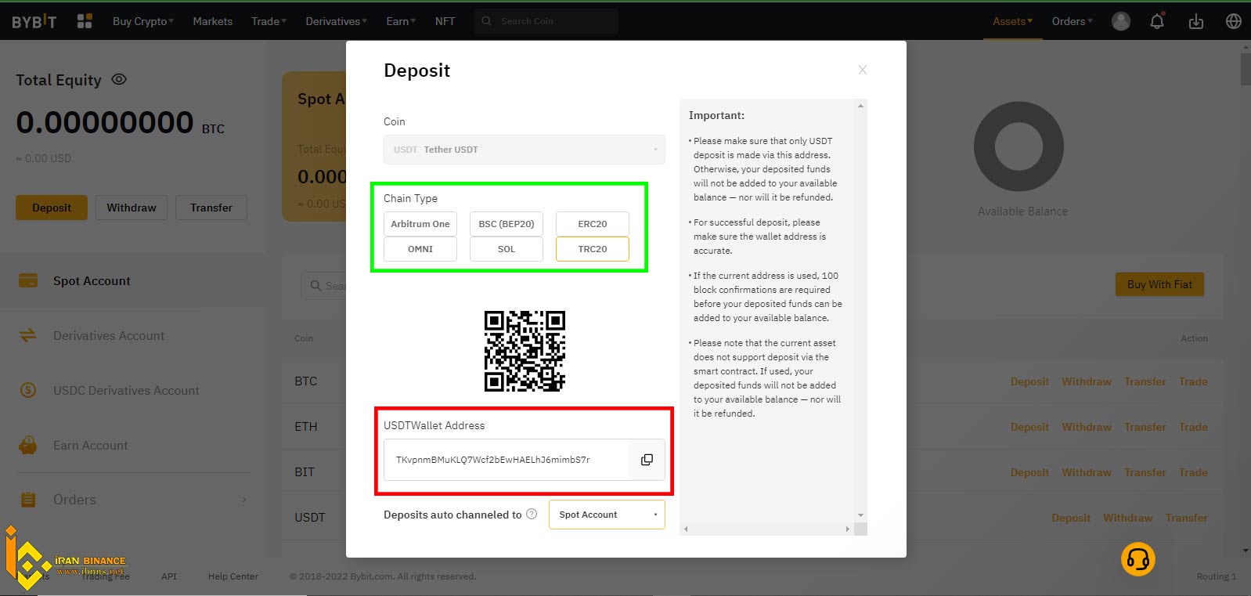The width and height of the screenshot is (1251, 596).
Task: Click the Deposit link in the BIT row
Action: click(1029, 472)
